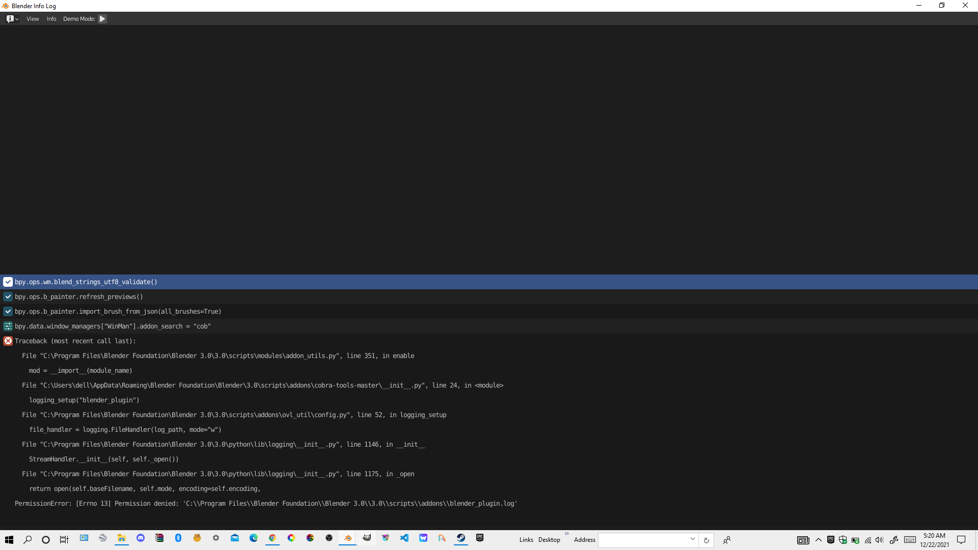Screen dimensions: 978x550
Task: Uncheck the refresh_previews log entry
Action: click(x=8, y=296)
